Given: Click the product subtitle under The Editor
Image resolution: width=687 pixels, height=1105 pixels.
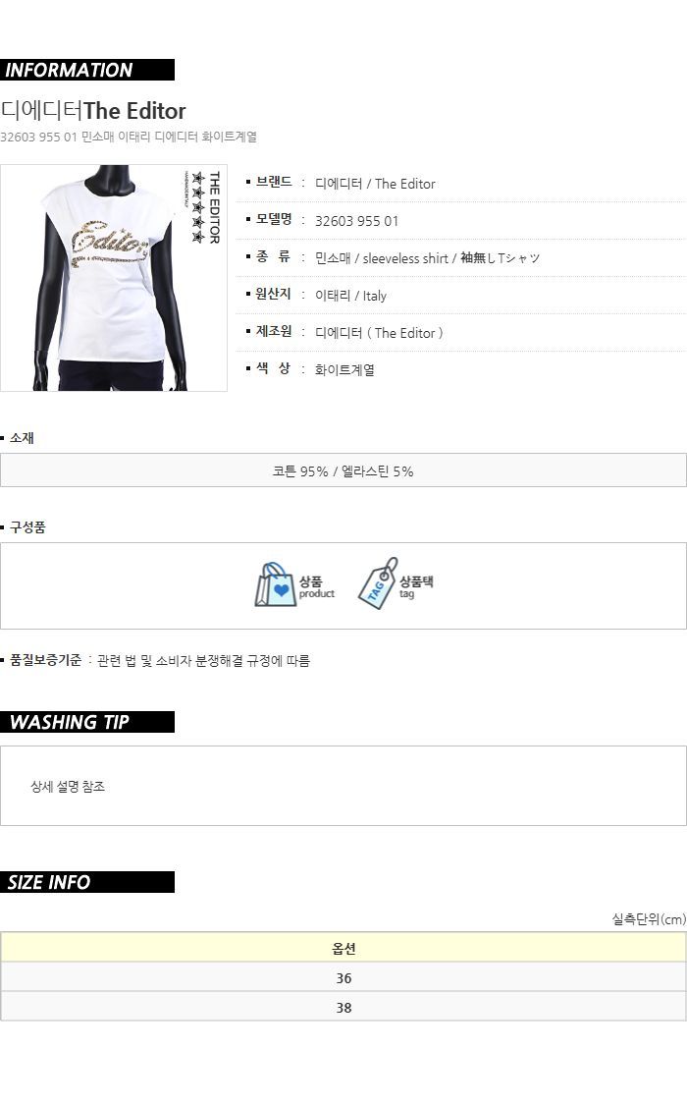Looking at the screenshot, I should click(129, 137).
